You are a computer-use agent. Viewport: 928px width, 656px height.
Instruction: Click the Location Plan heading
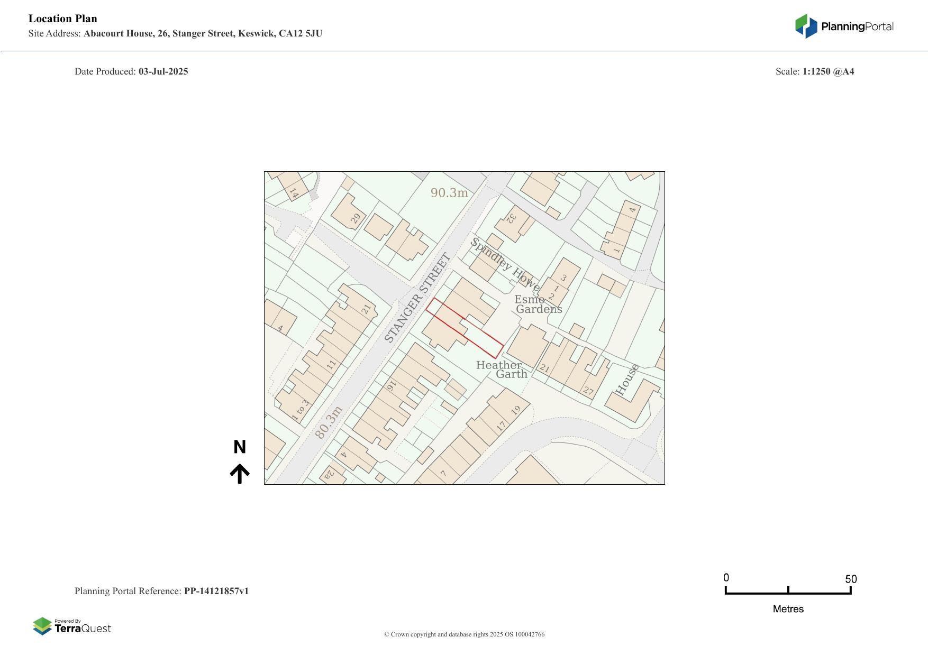pos(63,19)
